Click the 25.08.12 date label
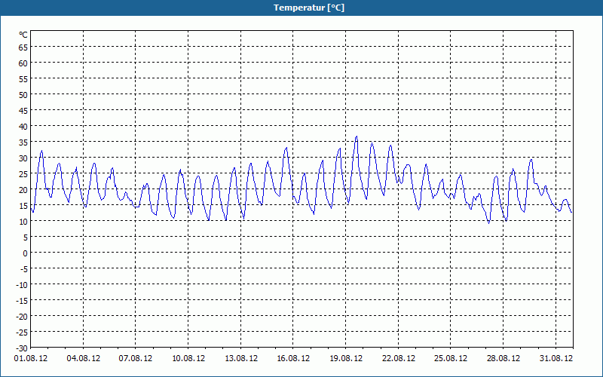The image size is (603, 377). coord(451,358)
